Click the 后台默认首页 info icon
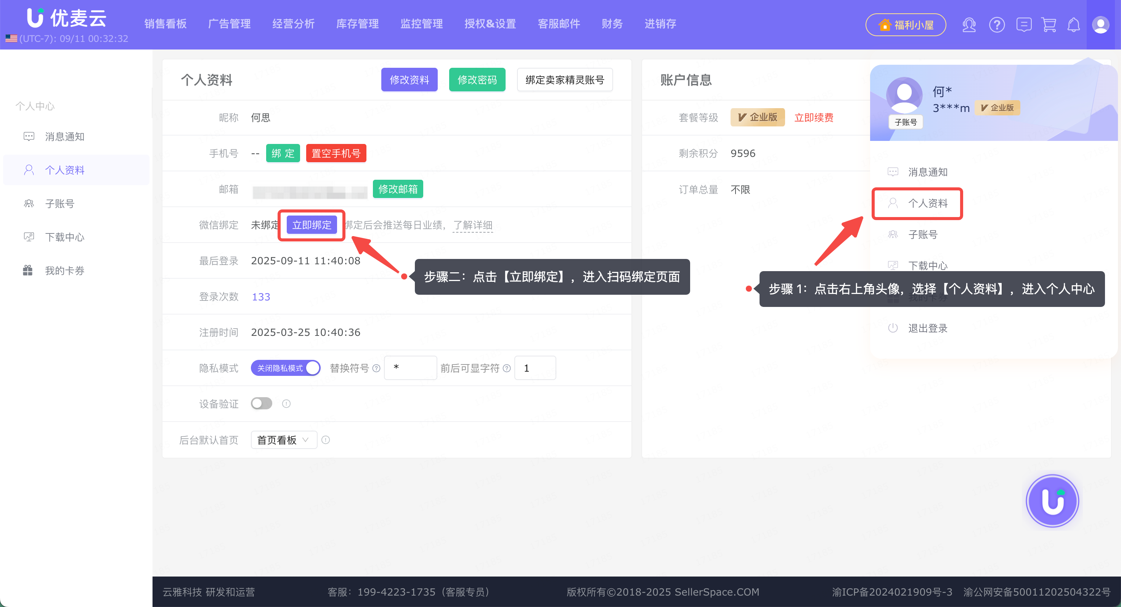 tap(326, 440)
